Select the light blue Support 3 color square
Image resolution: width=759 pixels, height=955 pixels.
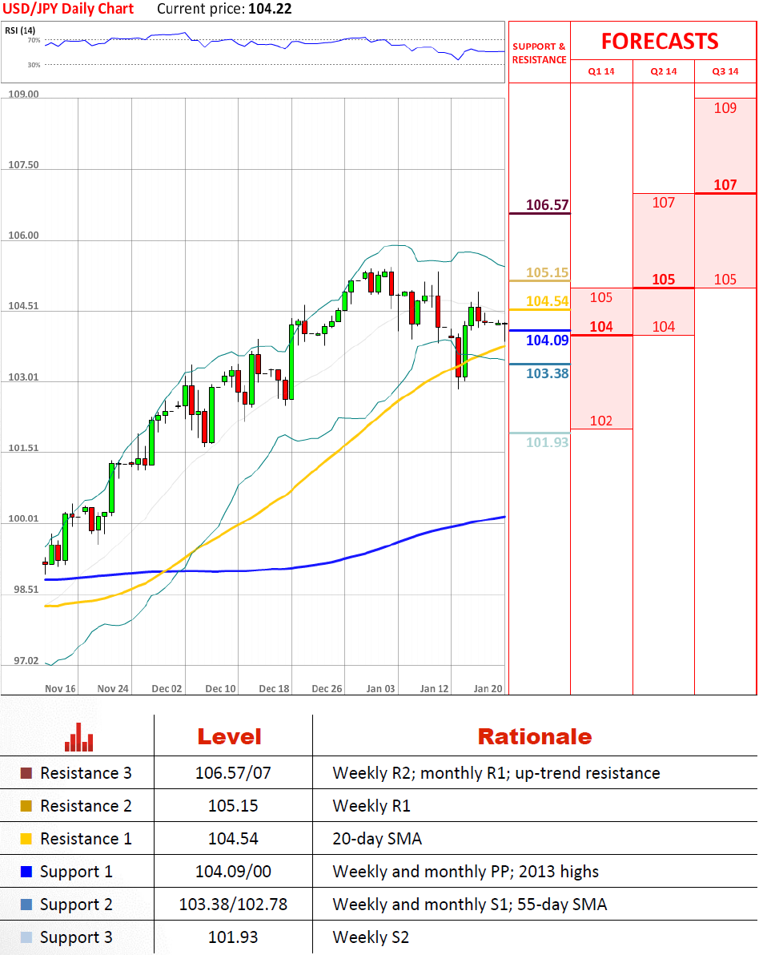pyautogui.click(x=26, y=937)
